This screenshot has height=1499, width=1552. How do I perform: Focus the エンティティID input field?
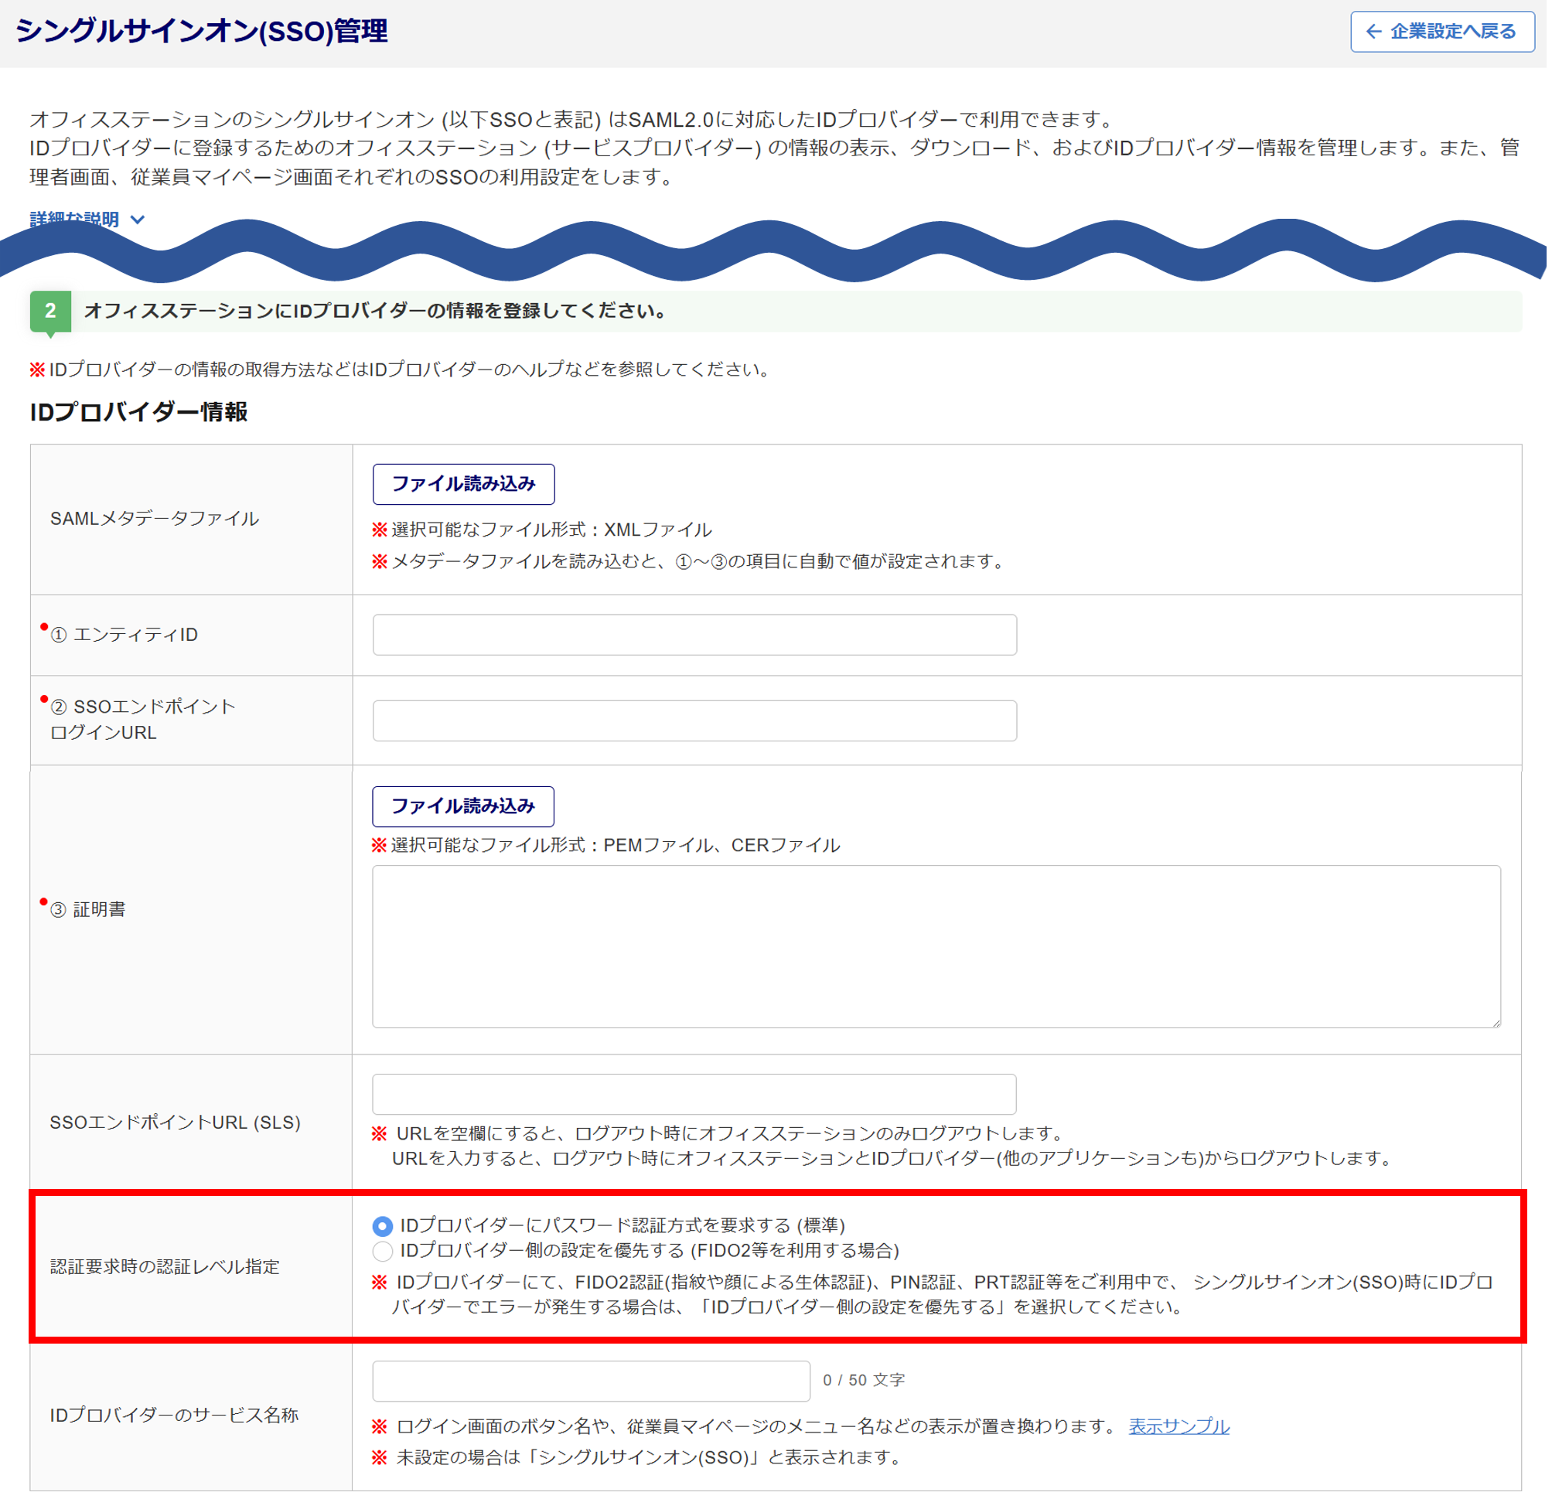point(694,635)
